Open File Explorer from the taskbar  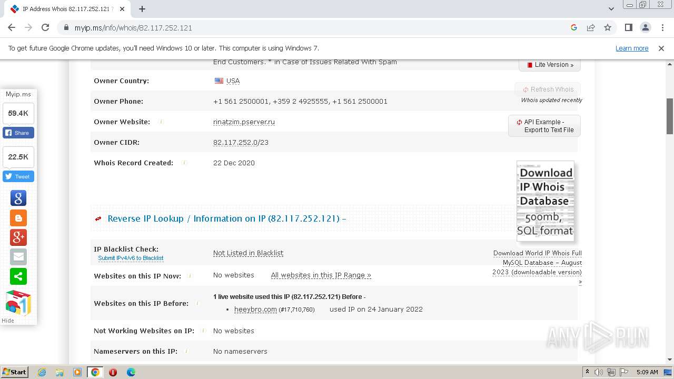pos(60,372)
